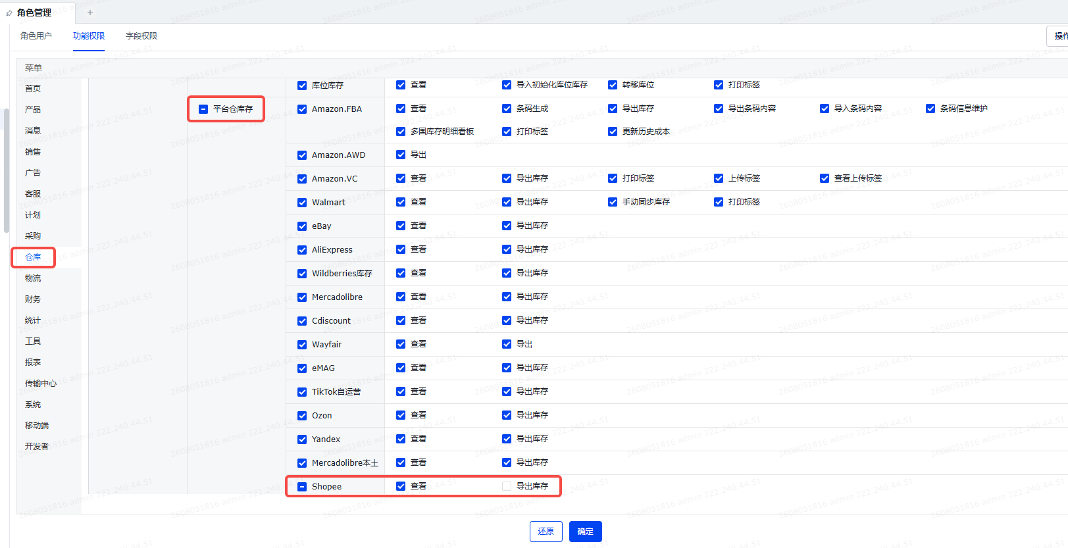Uncheck 导入条码内容 permission

coord(825,109)
